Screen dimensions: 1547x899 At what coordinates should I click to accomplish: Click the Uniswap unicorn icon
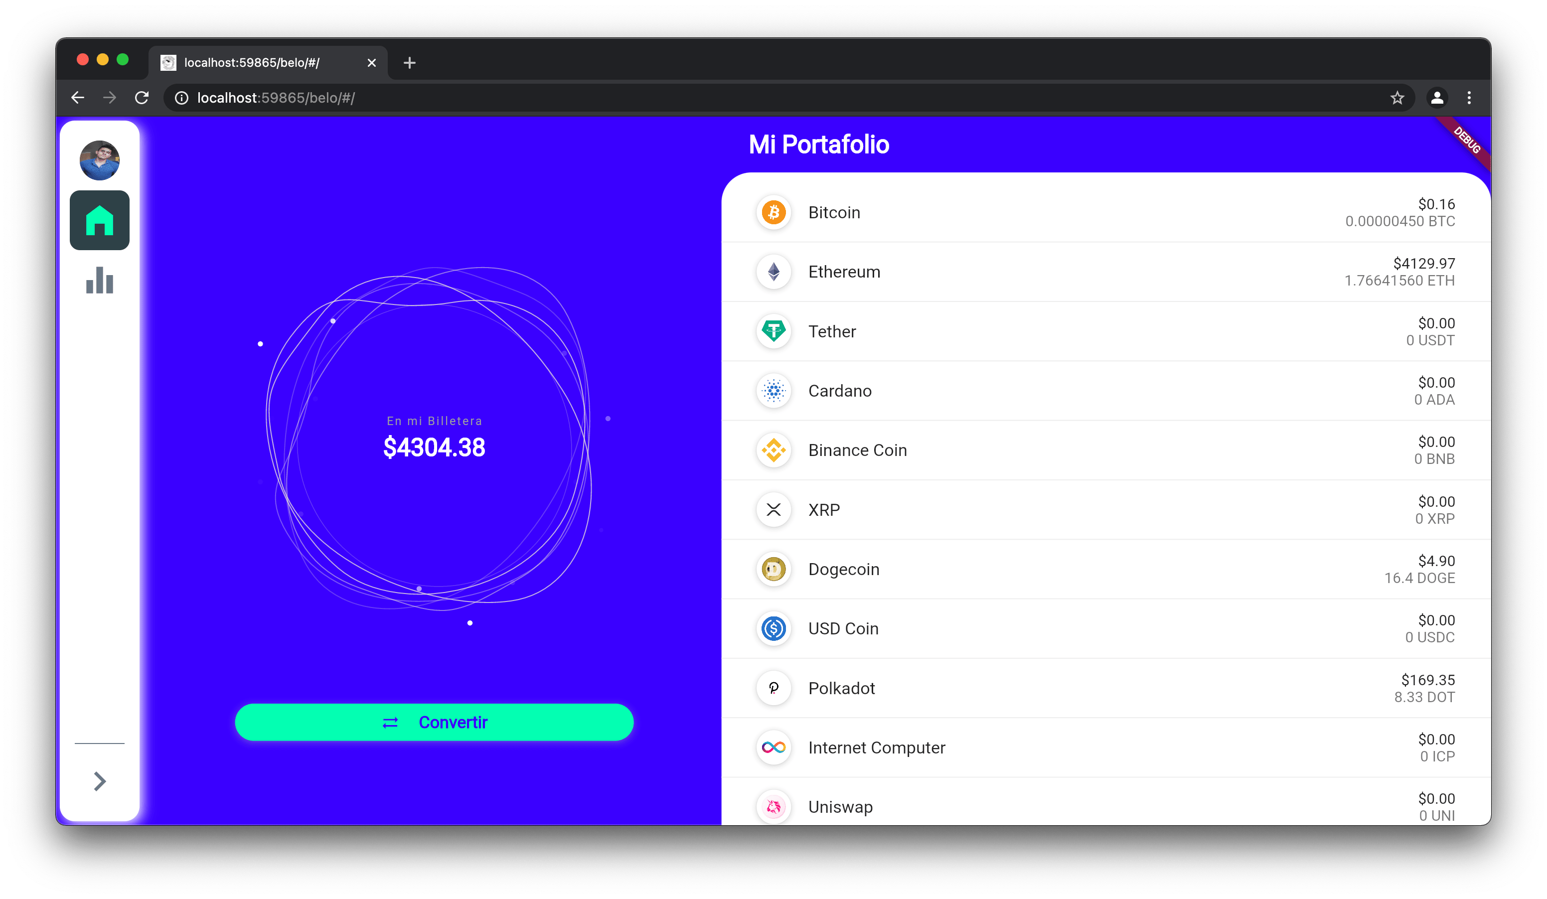click(x=773, y=806)
